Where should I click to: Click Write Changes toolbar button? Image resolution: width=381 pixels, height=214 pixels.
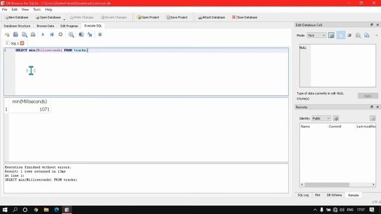[x=82, y=17]
